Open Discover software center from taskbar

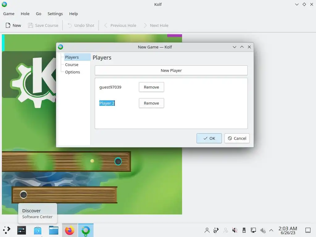point(37,230)
